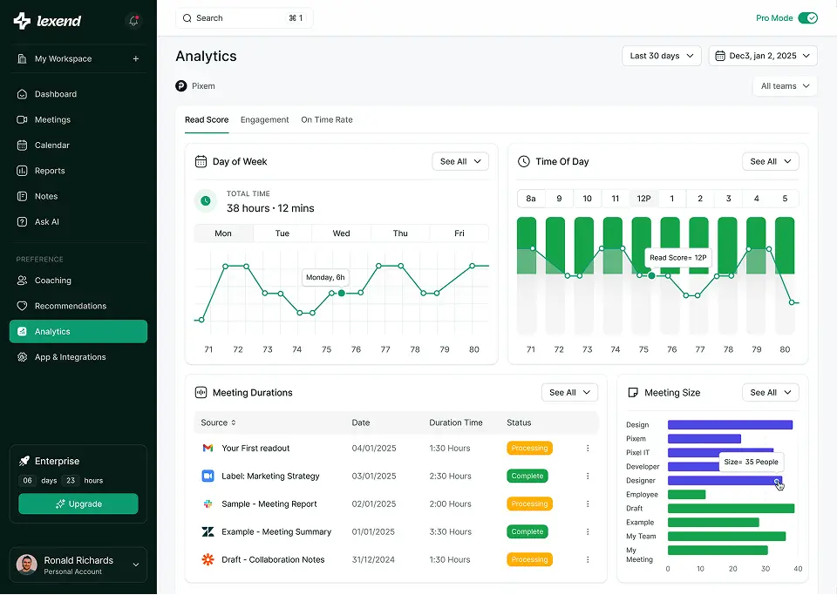Screen dimensions: 837x595
Task: Click the notification bell icon
Action: pos(133,21)
